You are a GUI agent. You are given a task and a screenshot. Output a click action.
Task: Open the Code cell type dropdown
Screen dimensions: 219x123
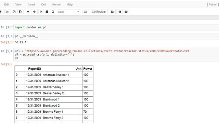(x=68, y=12)
